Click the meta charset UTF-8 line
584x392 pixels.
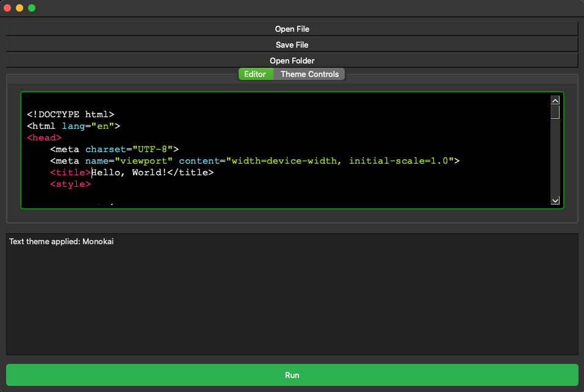click(114, 149)
